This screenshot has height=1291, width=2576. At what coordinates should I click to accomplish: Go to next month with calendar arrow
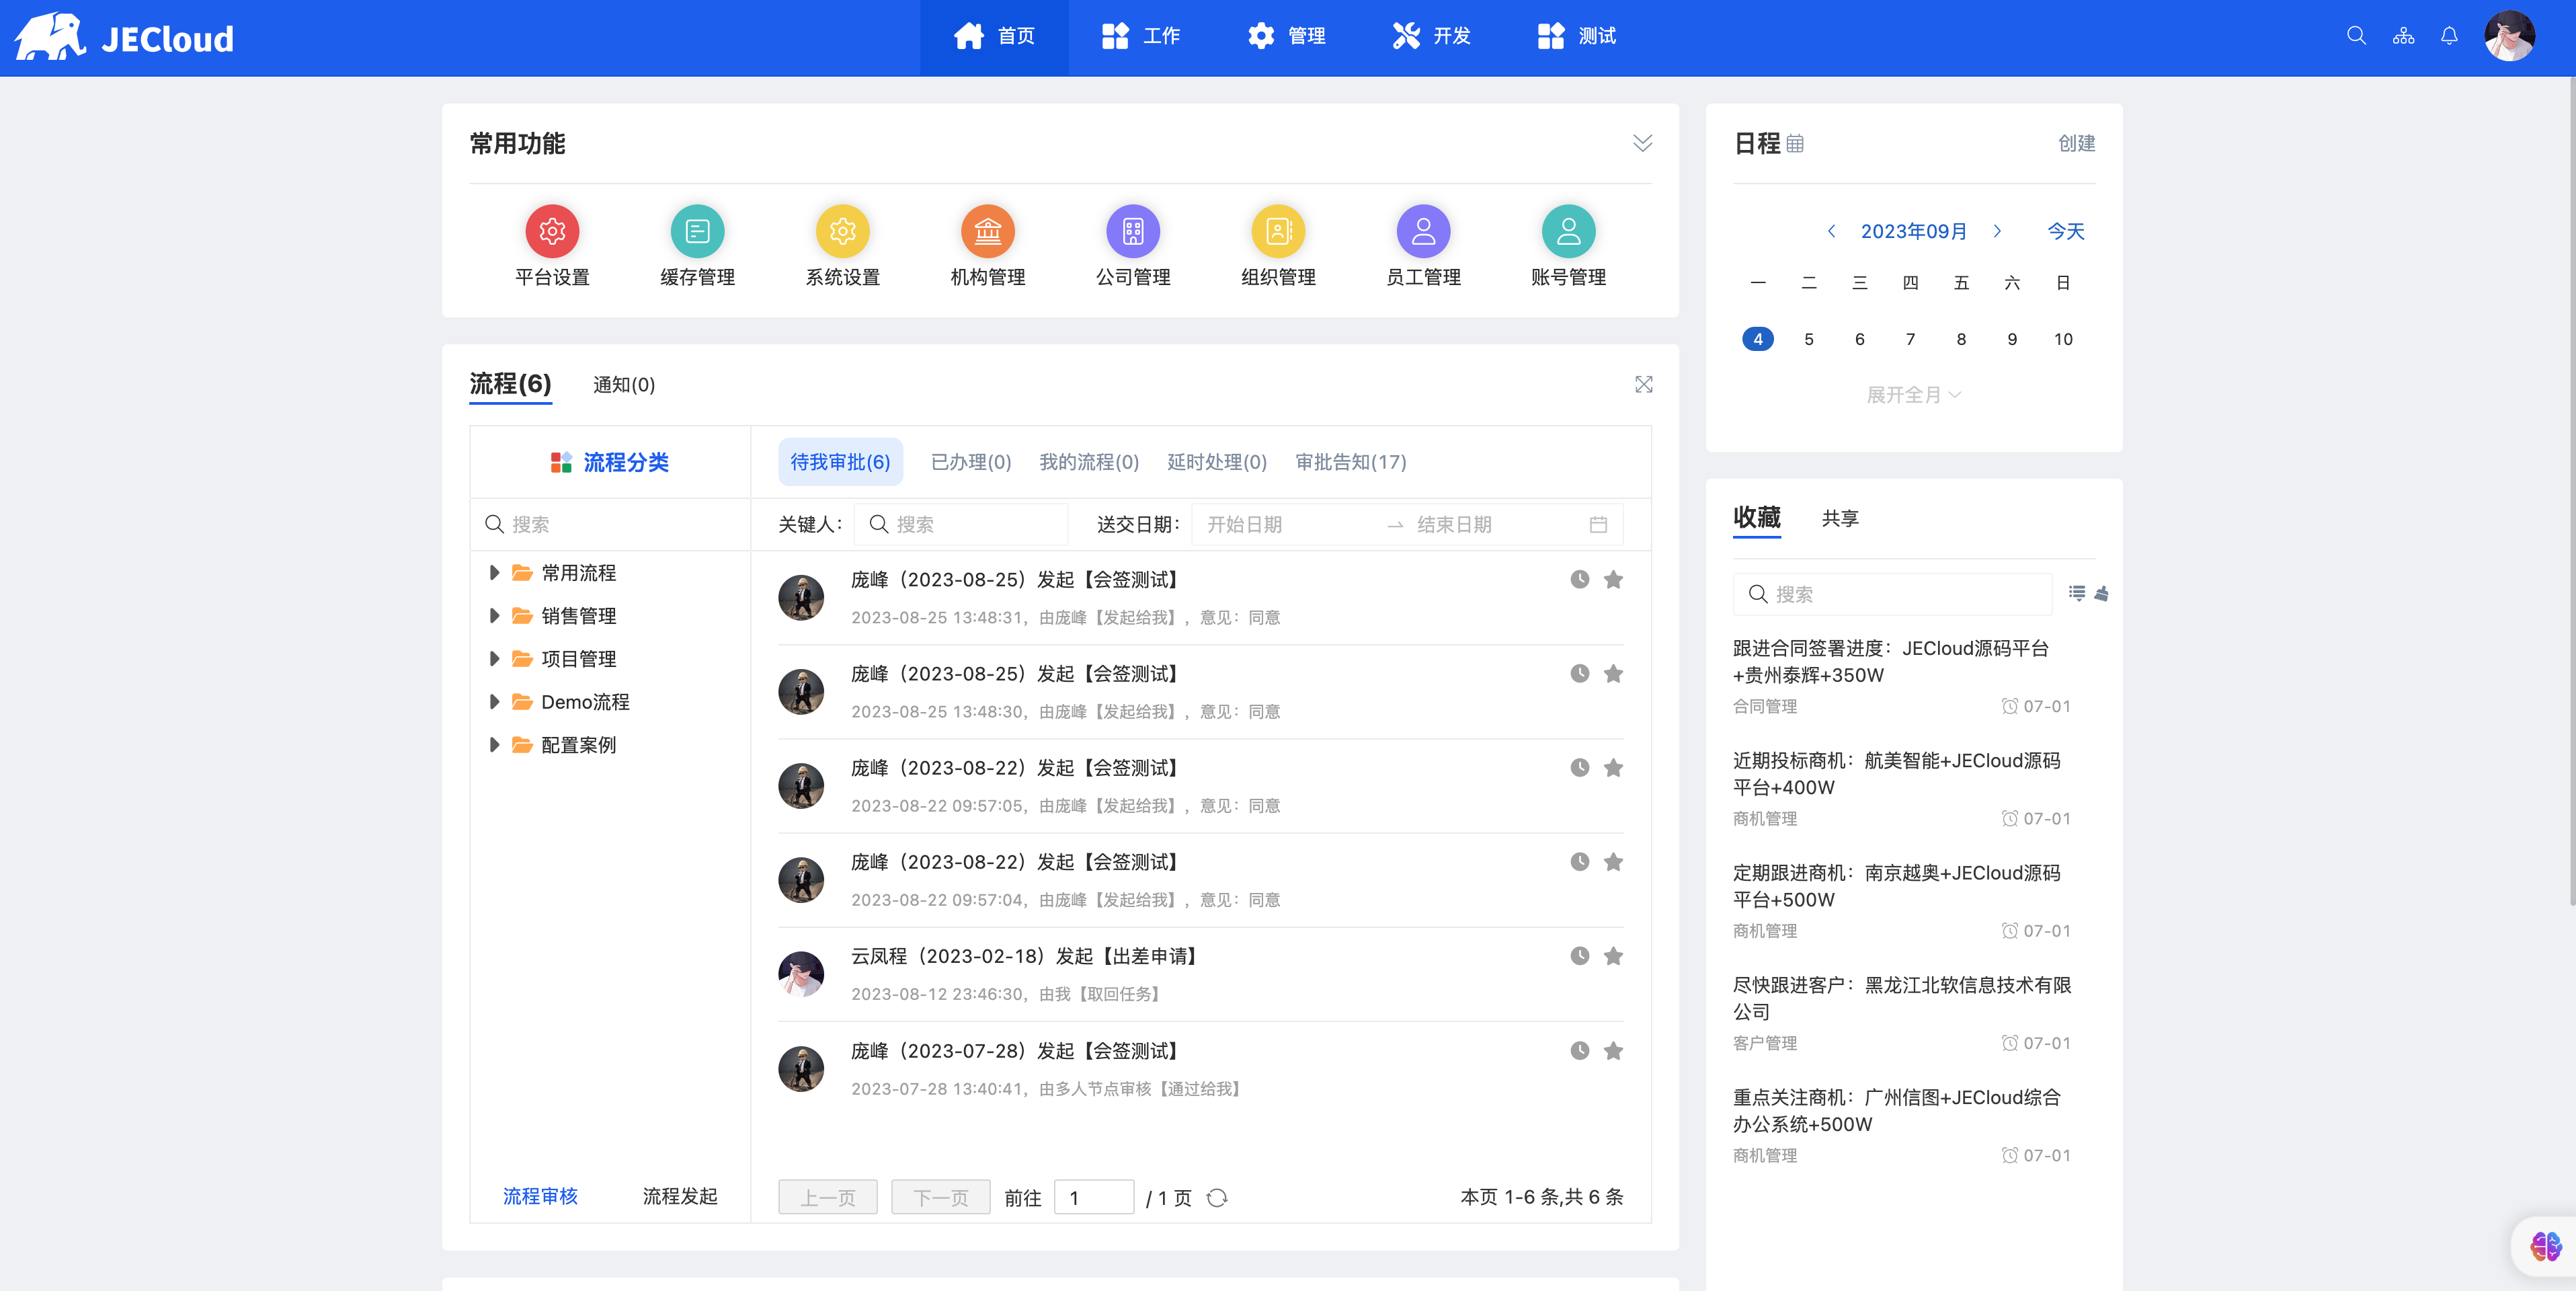[x=1997, y=231]
